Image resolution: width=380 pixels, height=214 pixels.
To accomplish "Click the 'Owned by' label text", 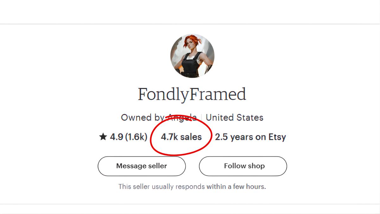I will [142, 118].
